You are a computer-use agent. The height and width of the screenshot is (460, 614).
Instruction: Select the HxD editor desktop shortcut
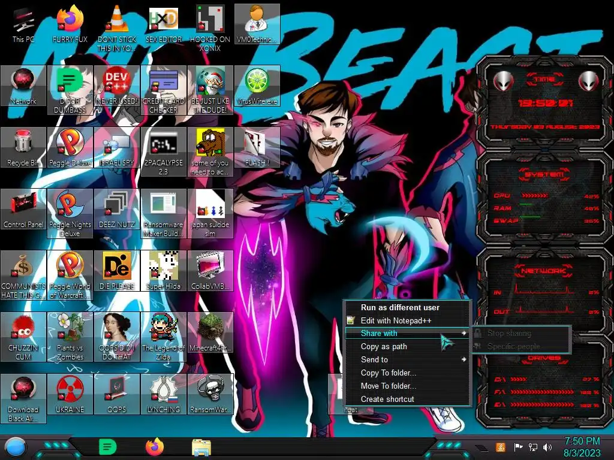coord(163,24)
